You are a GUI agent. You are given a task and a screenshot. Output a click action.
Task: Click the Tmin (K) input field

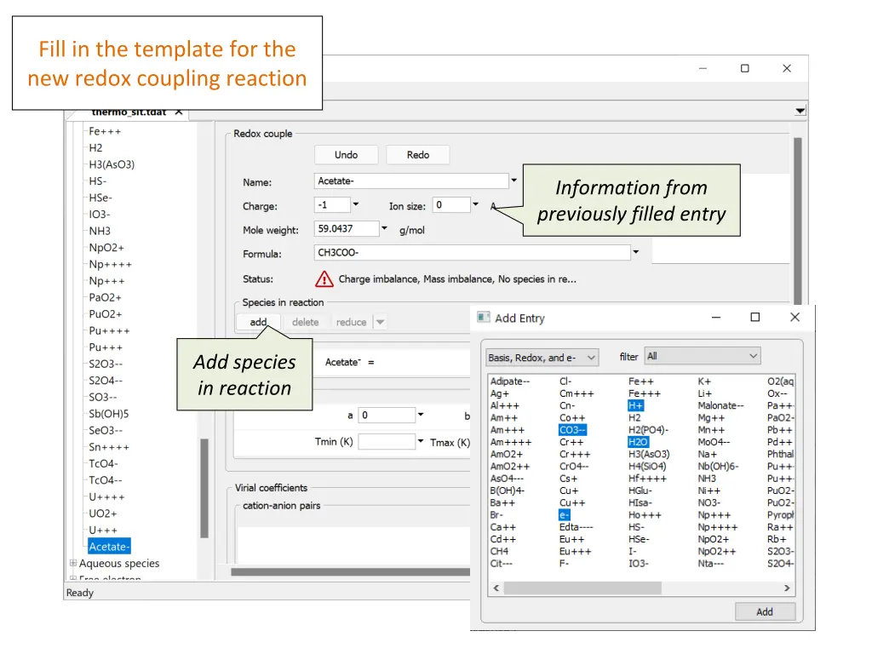pyautogui.click(x=387, y=442)
